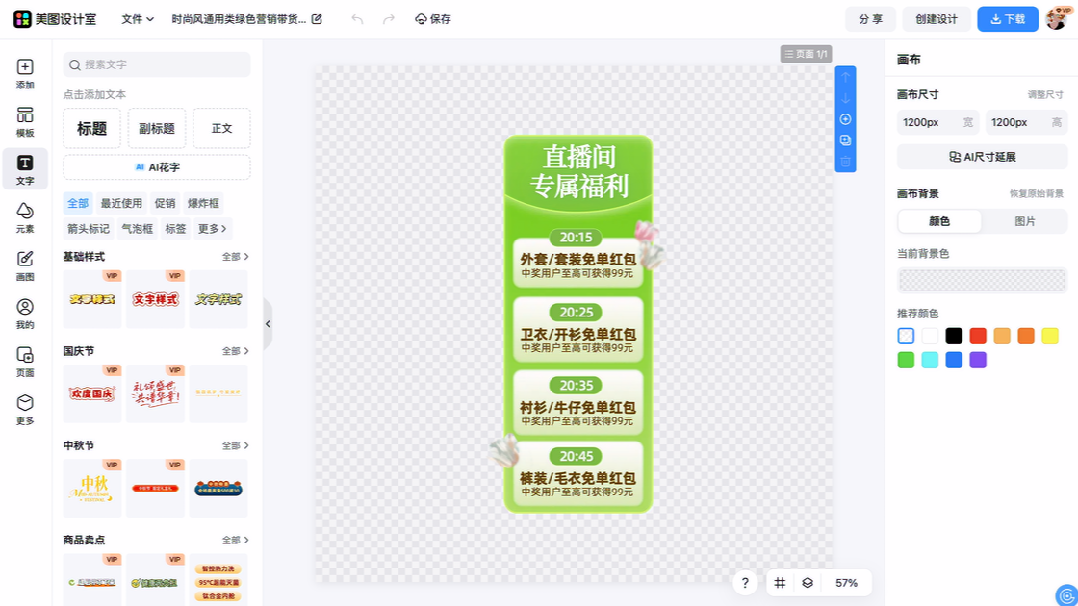Switch canvas background to 图片 mode
Screen dimensions: 1078x606
click(1024, 221)
